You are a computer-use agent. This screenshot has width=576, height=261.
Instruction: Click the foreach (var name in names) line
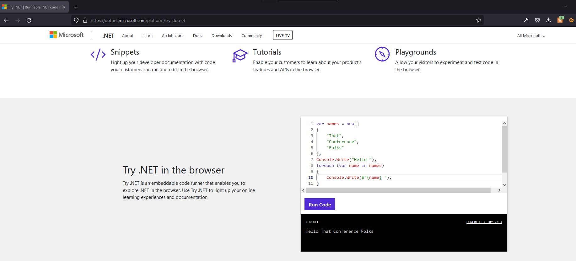350,166
